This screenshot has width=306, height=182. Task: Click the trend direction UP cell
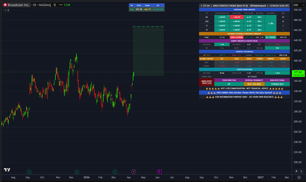pos(229,84)
